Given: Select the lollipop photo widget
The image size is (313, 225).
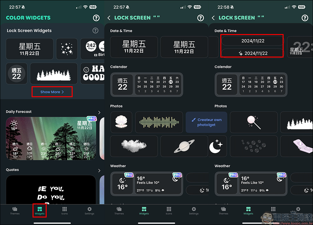Looking at the screenshot, I should coord(254,122).
